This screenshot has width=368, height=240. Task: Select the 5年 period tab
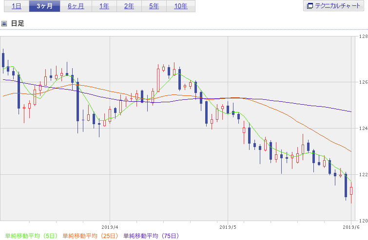coord(154,6)
